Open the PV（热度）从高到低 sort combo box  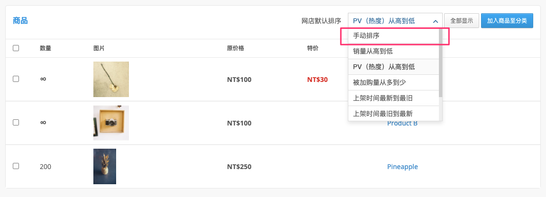[395, 21]
